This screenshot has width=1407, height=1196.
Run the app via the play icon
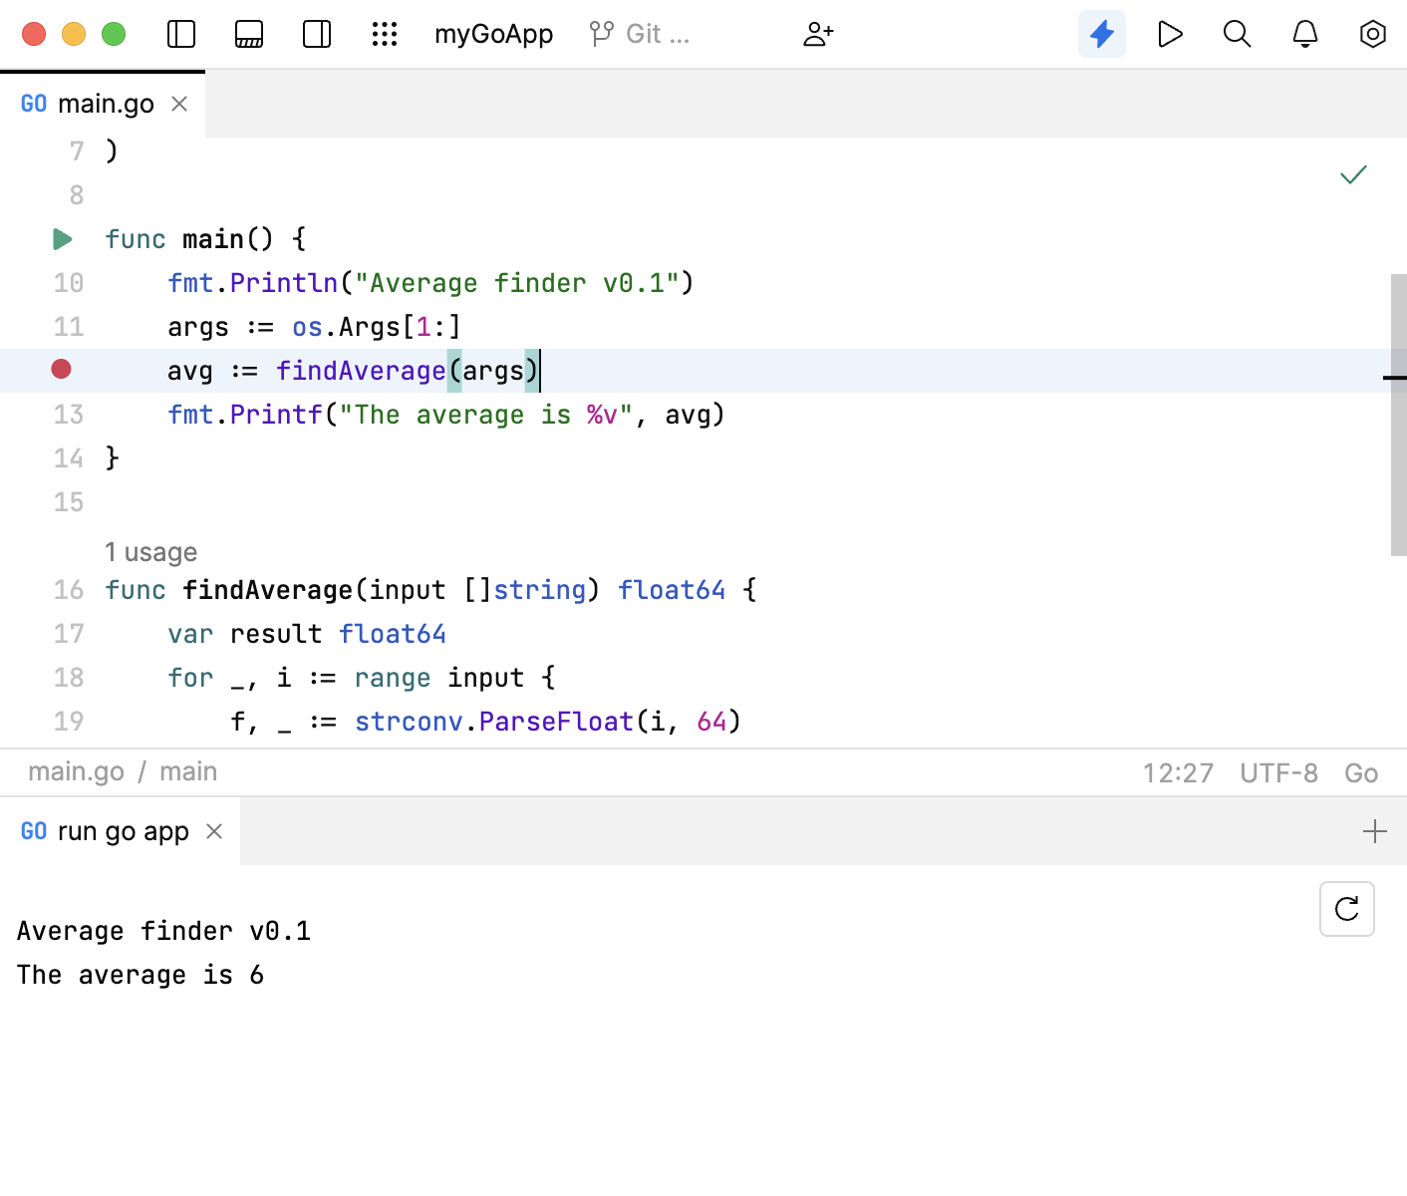1170,33
